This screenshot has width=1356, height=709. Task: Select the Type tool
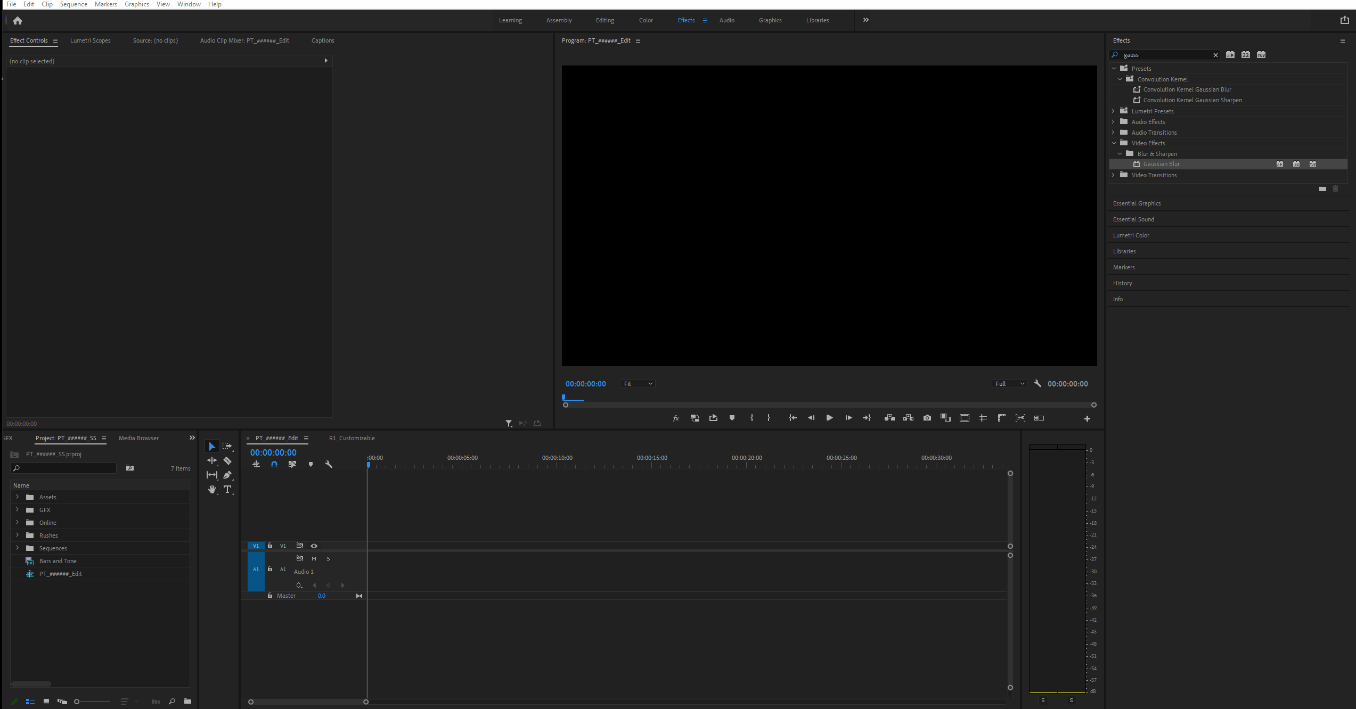click(227, 489)
